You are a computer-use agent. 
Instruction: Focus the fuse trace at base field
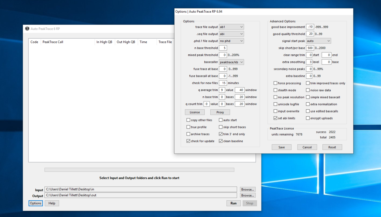point(223,69)
